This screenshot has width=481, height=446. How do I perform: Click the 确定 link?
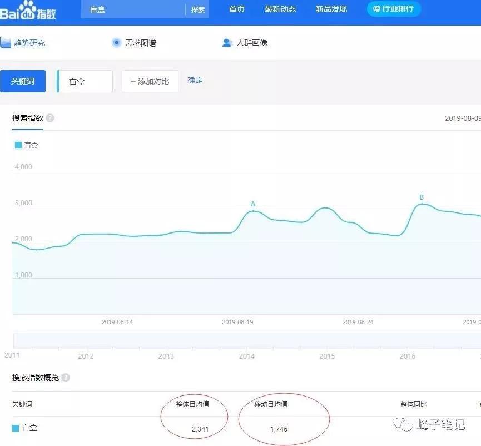pyautogui.click(x=195, y=81)
